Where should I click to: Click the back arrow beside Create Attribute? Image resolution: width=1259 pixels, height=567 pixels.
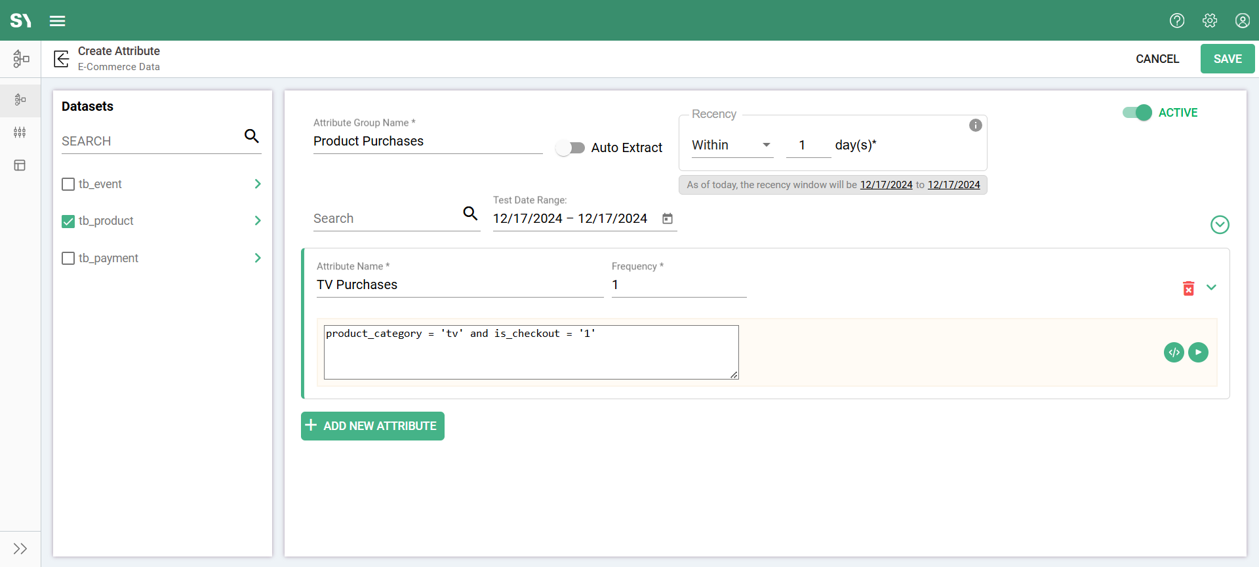pos(62,59)
